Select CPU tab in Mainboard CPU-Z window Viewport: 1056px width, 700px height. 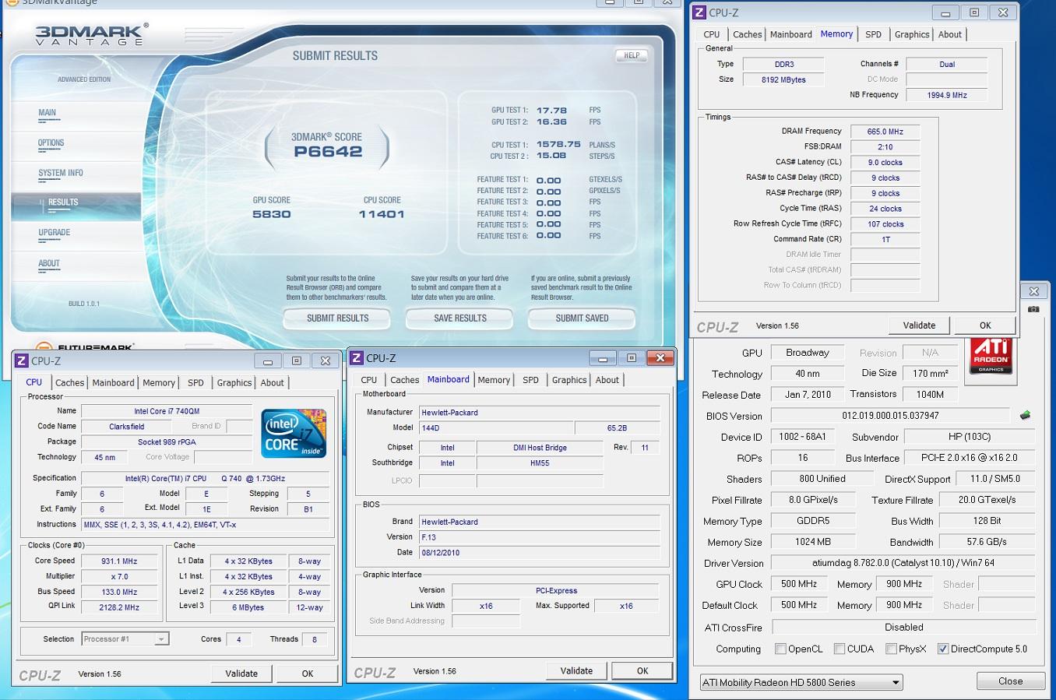pos(369,380)
